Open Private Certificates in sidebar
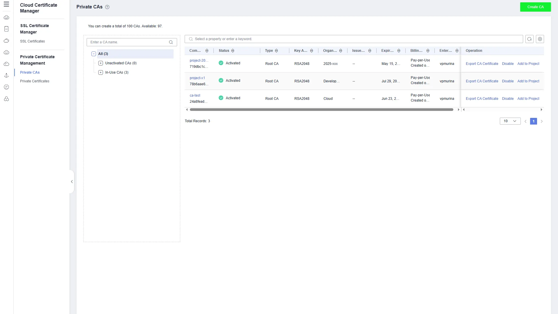Screen dimensions: 558x314 point(35,81)
